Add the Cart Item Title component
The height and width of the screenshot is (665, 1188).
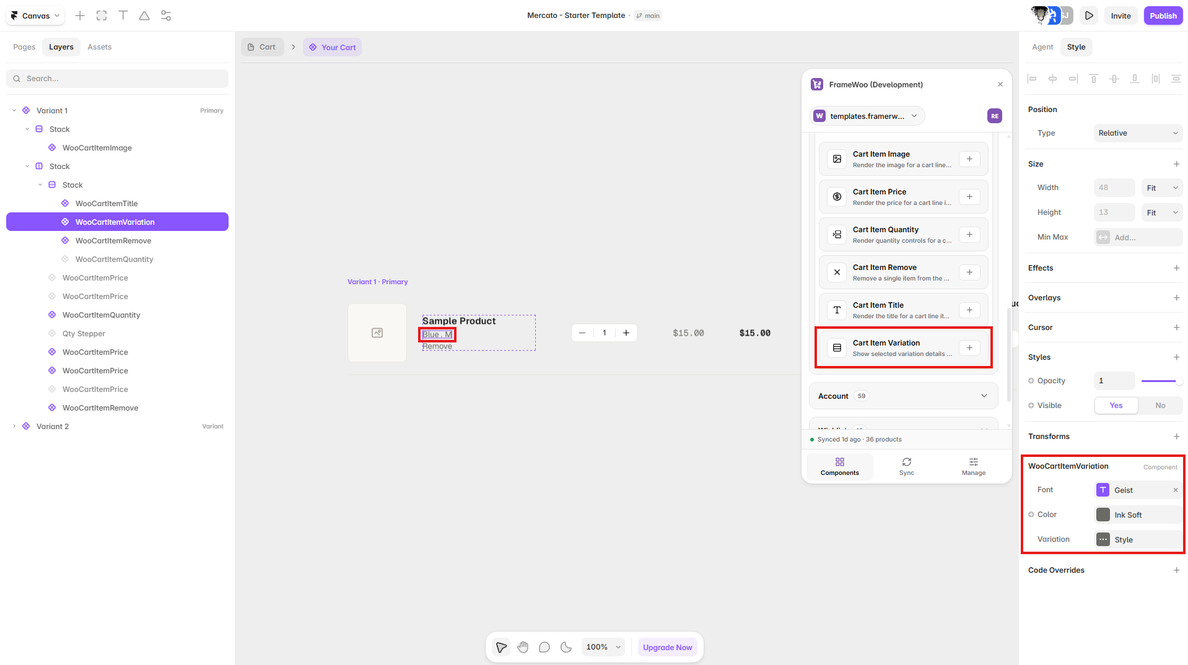pyautogui.click(x=969, y=310)
